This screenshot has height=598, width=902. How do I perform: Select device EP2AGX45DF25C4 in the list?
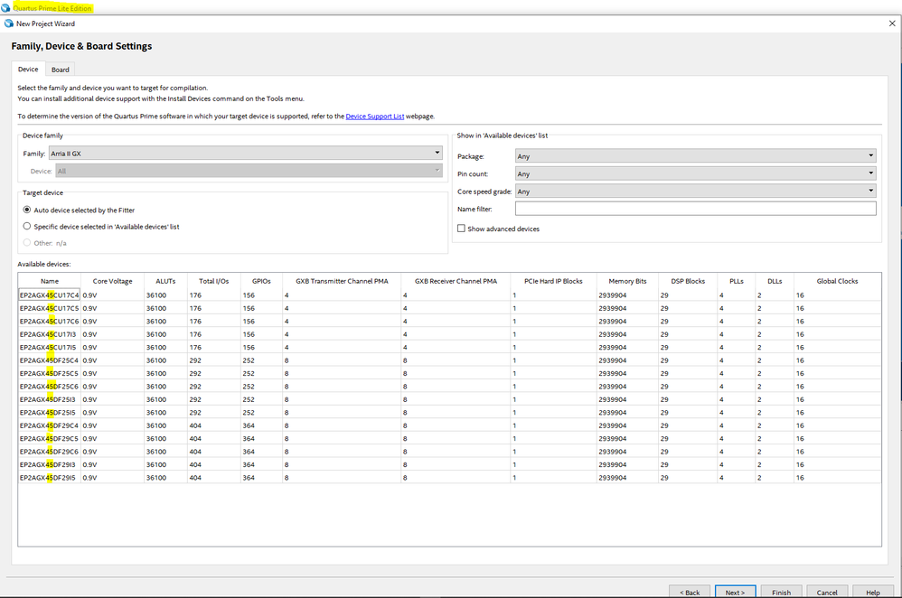coord(49,360)
